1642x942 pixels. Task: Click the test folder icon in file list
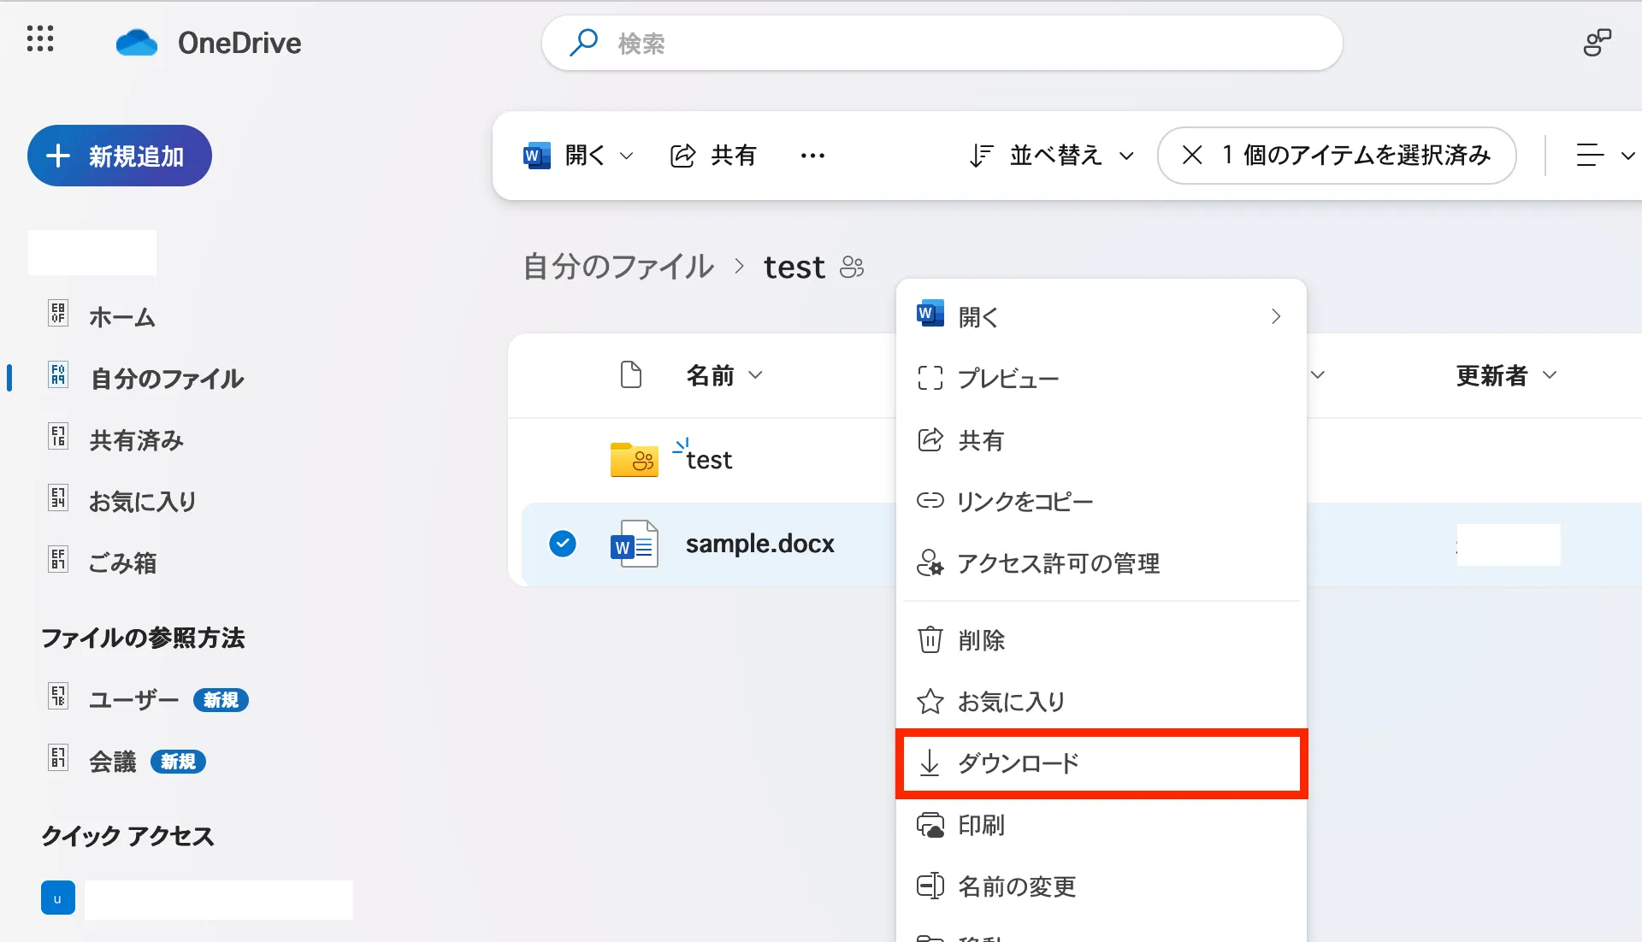click(x=634, y=460)
